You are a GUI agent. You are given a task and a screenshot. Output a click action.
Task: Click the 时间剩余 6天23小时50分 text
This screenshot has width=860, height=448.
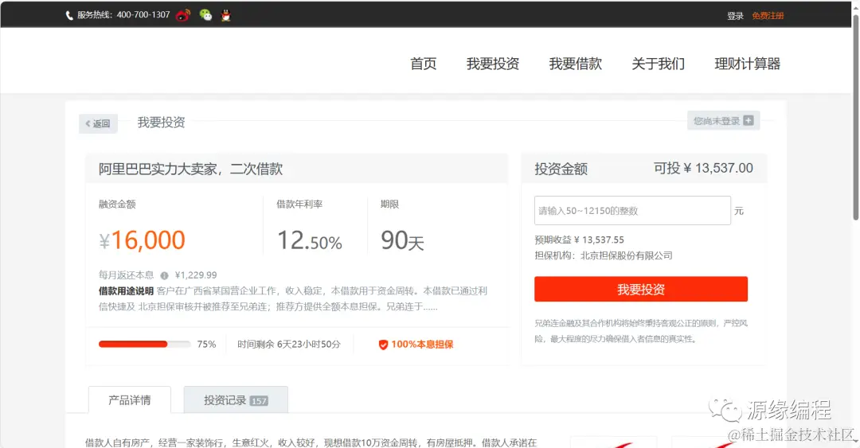click(x=288, y=345)
